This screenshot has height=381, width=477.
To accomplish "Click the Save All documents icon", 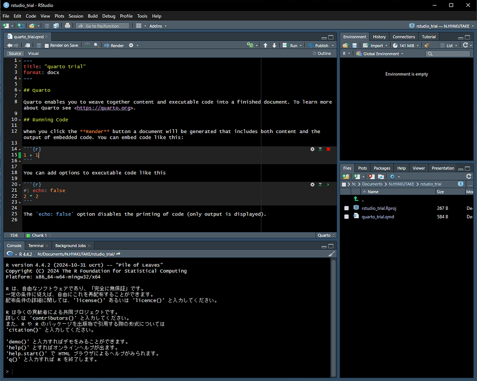I will (x=56, y=26).
